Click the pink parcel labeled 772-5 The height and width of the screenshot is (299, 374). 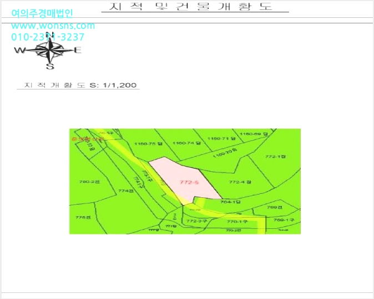[x=186, y=182]
